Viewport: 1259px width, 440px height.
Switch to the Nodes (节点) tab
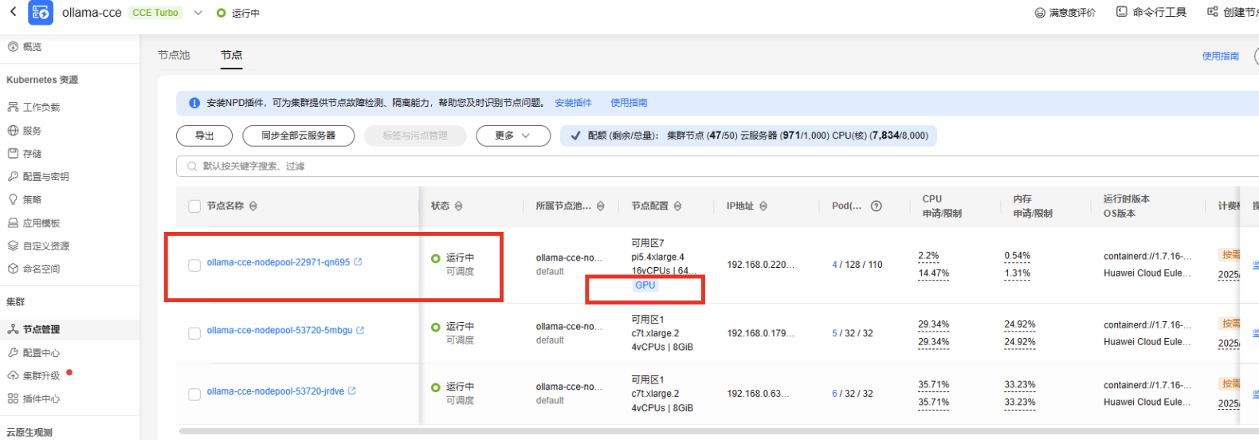232,55
